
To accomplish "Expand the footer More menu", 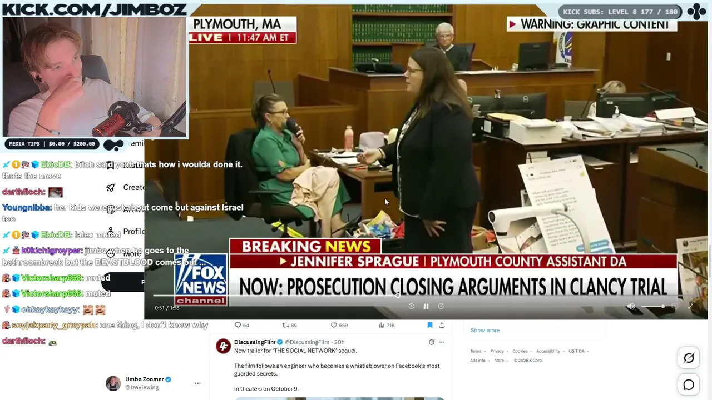I will click(x=501, y=360).
